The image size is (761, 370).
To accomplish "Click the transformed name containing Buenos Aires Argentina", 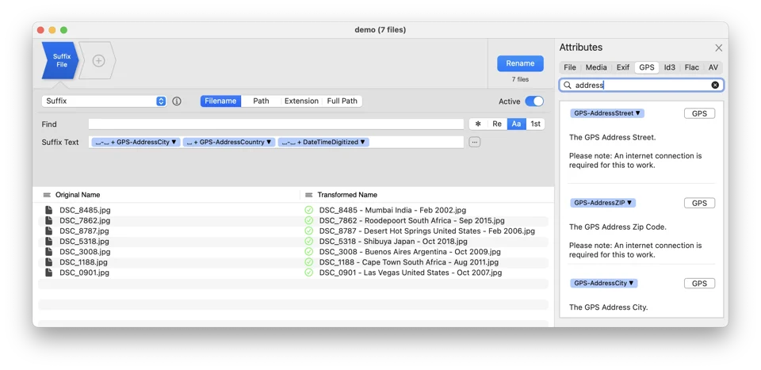I will (410, 252).
